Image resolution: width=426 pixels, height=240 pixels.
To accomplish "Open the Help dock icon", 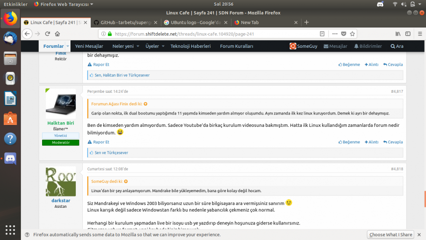I will [x=10, y=139].
